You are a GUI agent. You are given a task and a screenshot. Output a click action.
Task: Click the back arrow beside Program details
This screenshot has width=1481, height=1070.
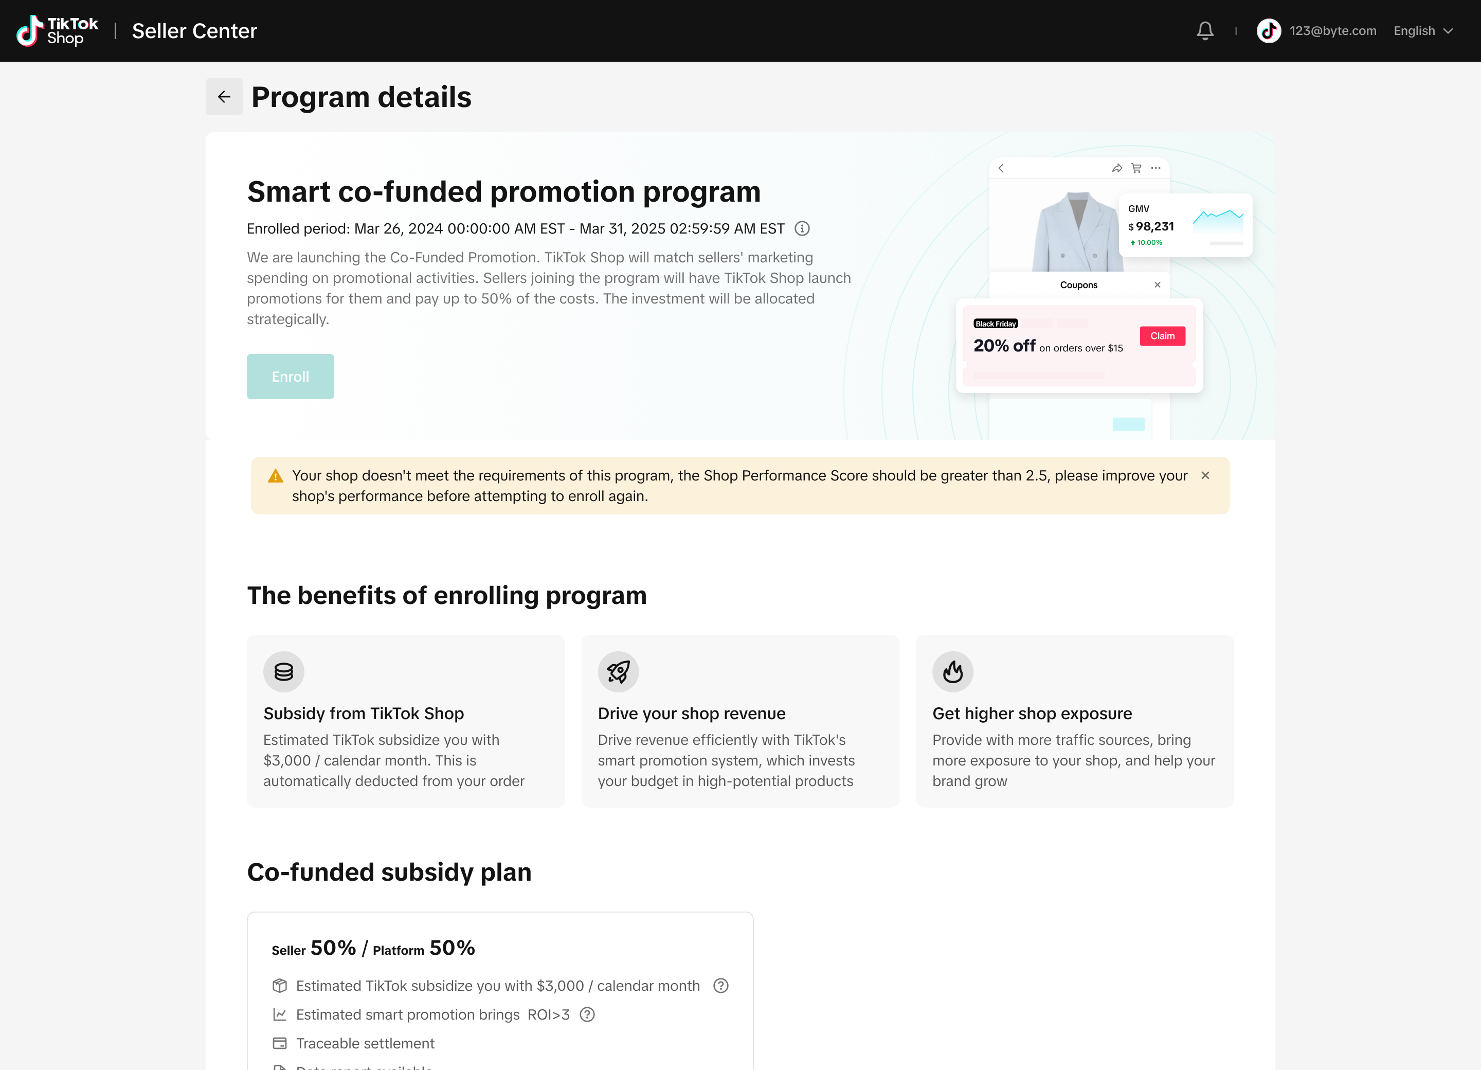coord(224,97)
